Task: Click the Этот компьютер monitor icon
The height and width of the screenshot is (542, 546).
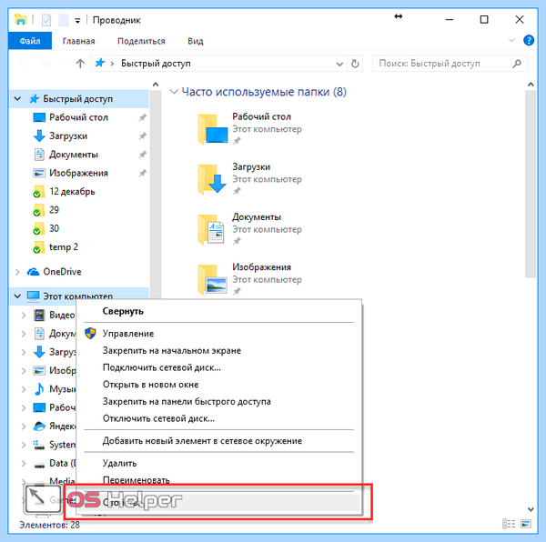Action: (x=34, y=296)
